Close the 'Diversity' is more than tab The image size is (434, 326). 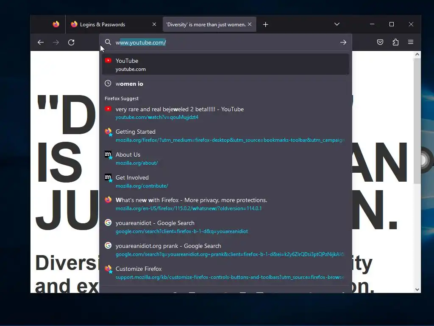[250, 24]
